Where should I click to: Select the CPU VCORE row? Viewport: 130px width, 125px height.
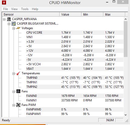pyautogui.click(x=75, y=33)
